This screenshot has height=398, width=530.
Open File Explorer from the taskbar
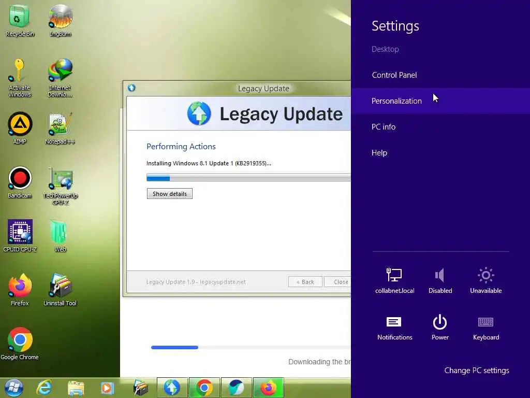[x=76, y=388]
